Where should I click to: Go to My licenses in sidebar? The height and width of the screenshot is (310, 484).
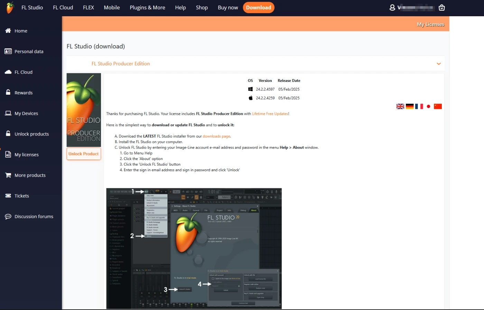tap(26, 154)
